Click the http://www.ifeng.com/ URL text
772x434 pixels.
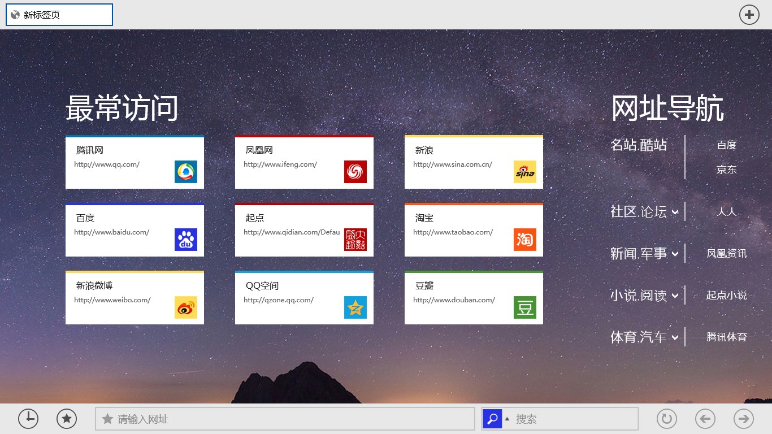point(280,164)
